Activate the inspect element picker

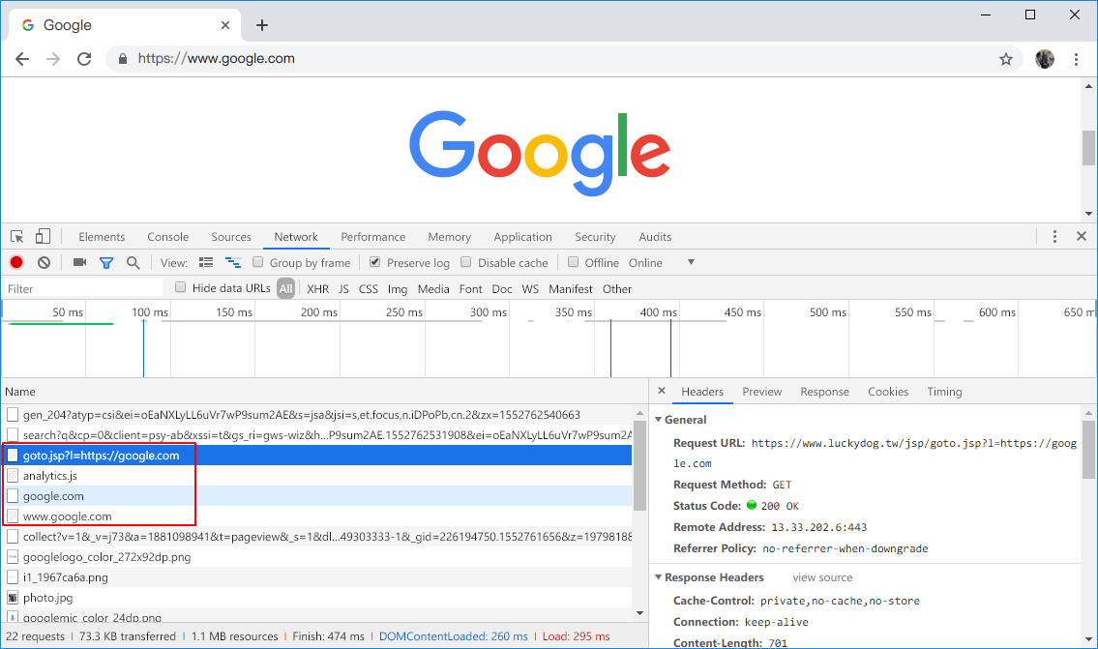click(x=16, y=237)
